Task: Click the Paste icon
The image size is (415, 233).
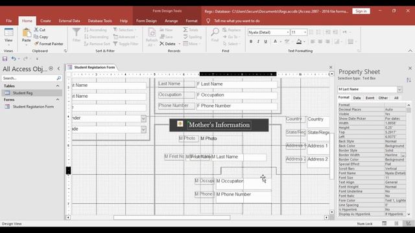Action: (26, 33)
